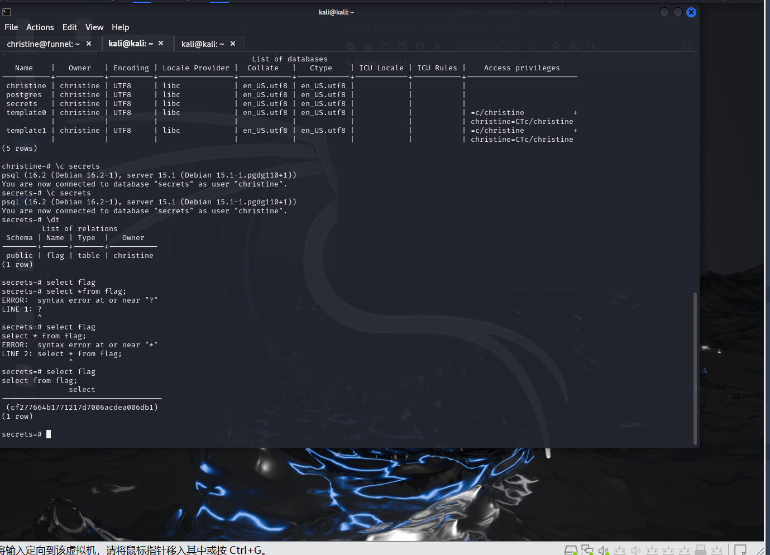Close the bold active kali@kali tab
770x555 pixels.
(161, 43)
